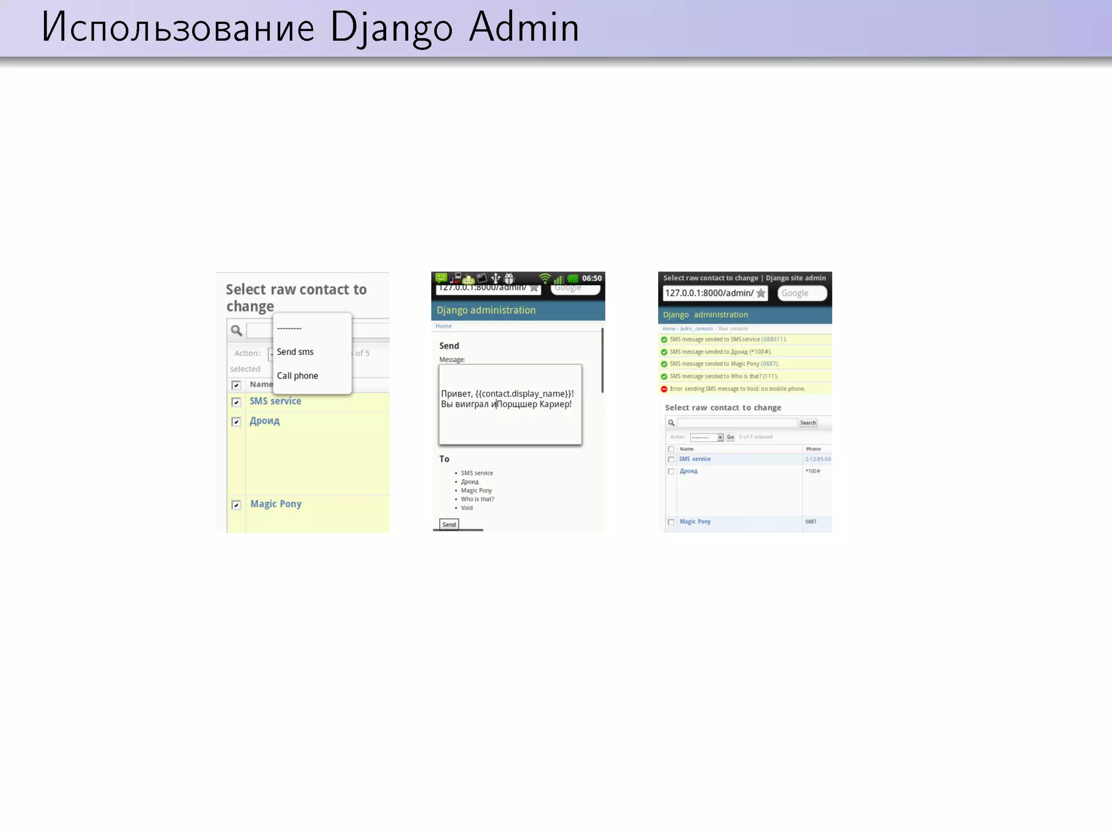Click the magnifier icon beside the Search button

pos(671,423)
